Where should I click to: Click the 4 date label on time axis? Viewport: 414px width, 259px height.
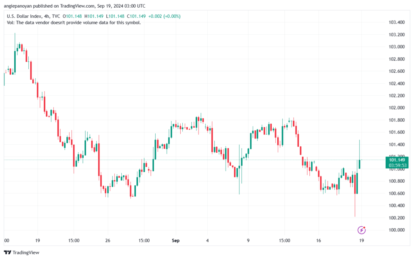point(207,241)
